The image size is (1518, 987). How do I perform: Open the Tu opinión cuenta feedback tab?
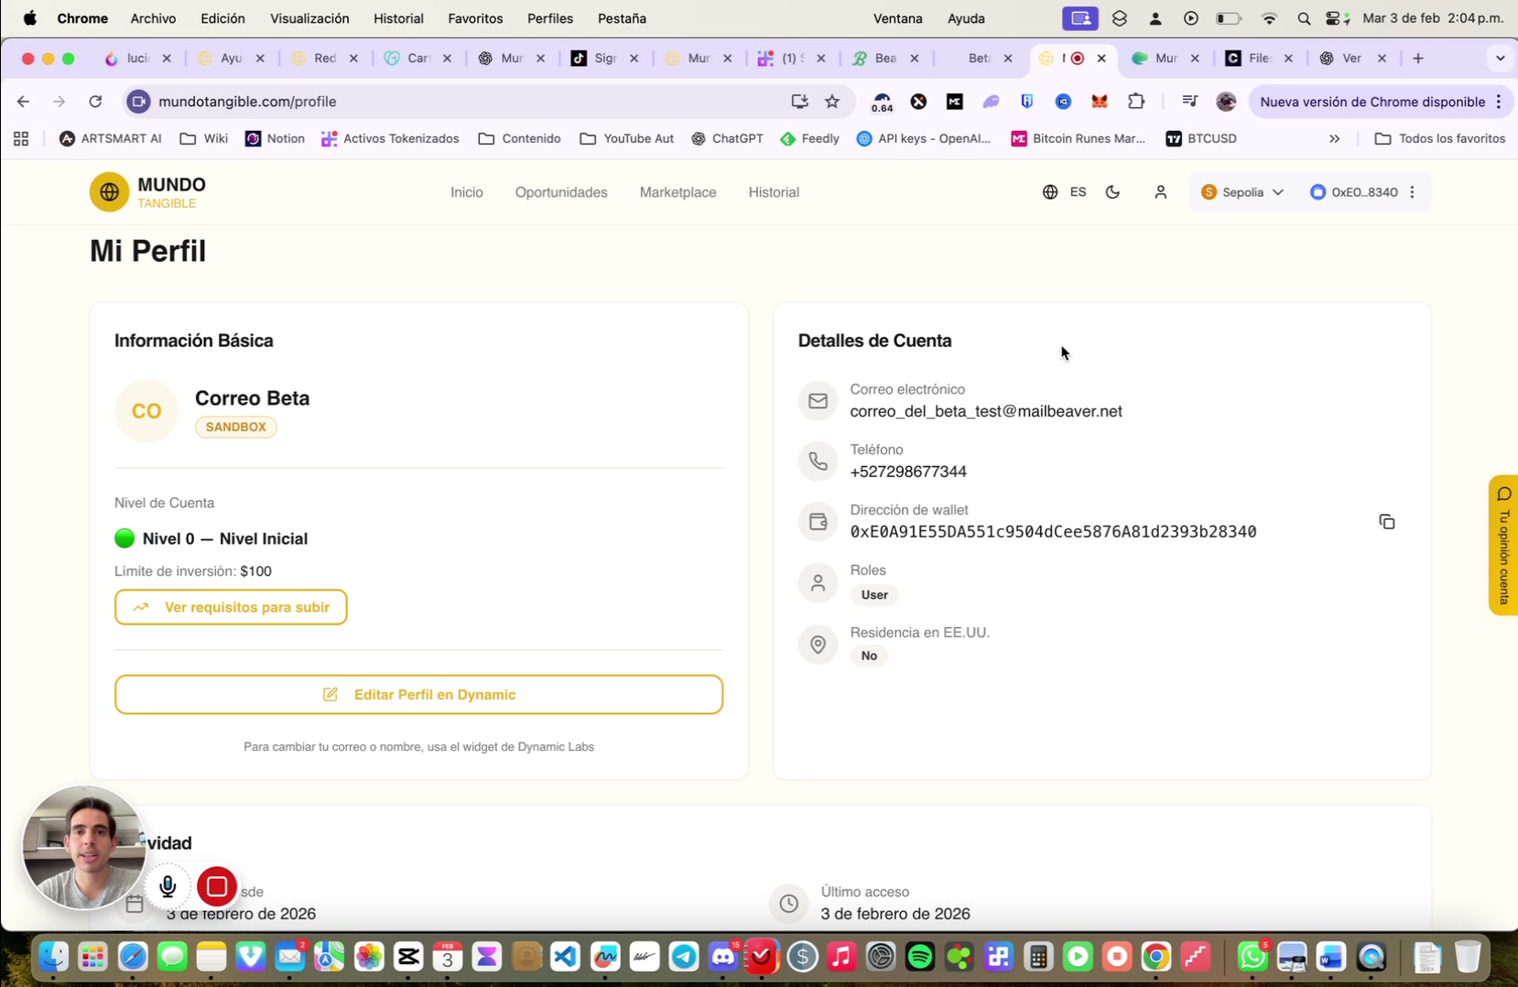tap(1503, 546)
